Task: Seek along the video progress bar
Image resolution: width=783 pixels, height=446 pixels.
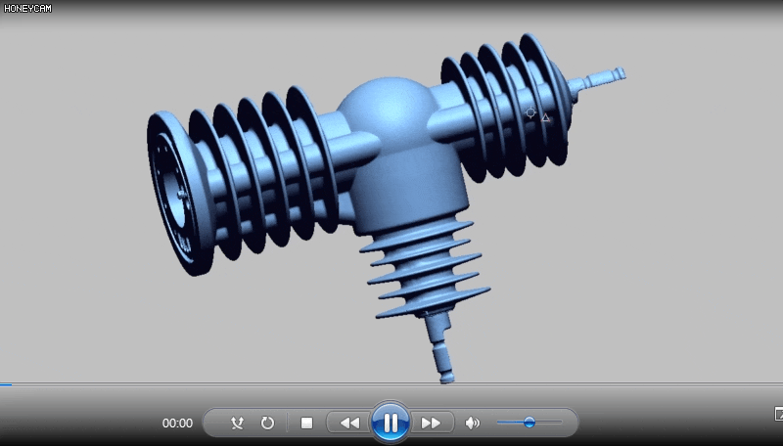Action: tap(391, 384)
